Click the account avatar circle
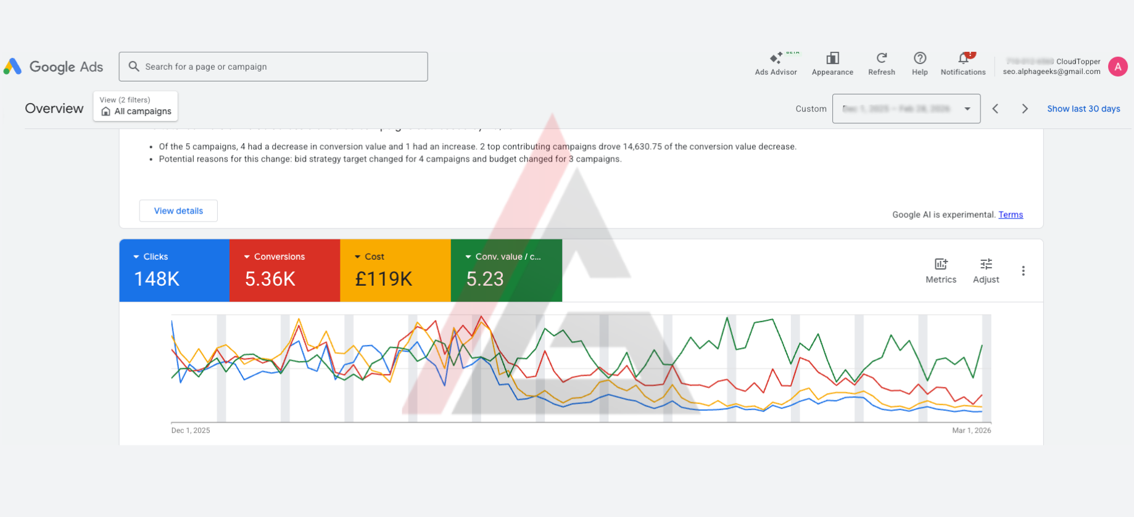This screenshot has height=517, width=1134. click(1117, 67)
